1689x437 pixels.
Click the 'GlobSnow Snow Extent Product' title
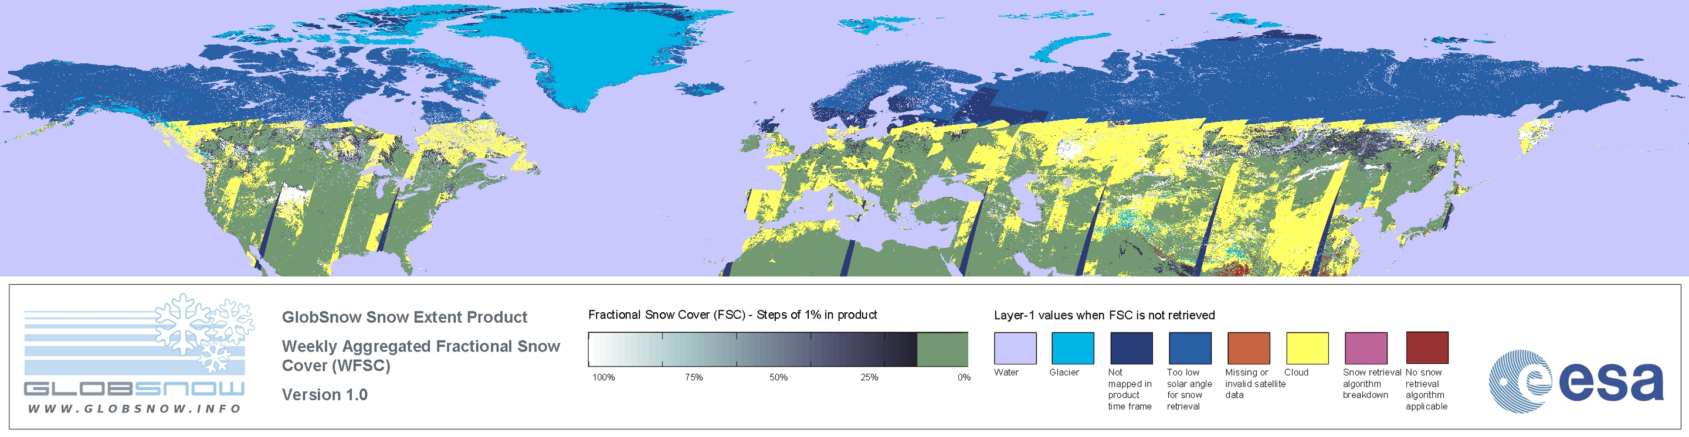[x=405, y=317]
